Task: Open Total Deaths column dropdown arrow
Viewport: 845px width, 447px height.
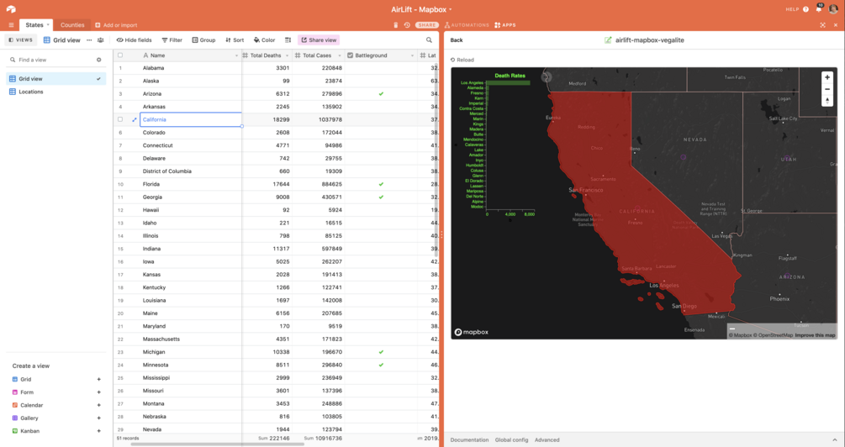Action: tap(287, 55)
